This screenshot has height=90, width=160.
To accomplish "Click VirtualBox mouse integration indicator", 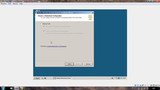I will 151,85.
